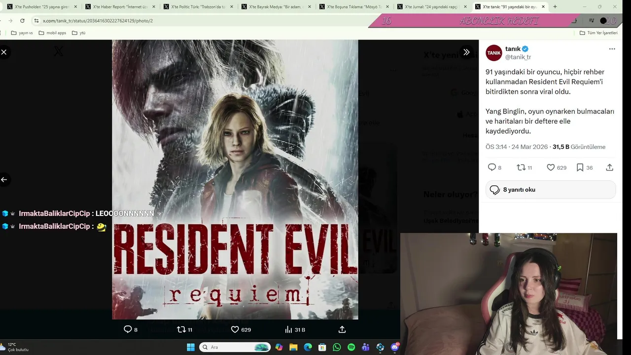
Task: Open the tanık profile avatar
Action: [x=493, y=53]
